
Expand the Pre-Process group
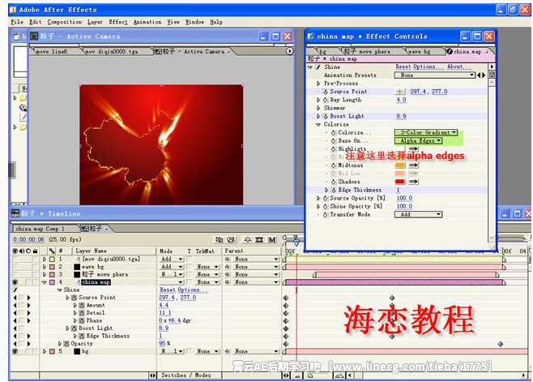tap(318, 84)
